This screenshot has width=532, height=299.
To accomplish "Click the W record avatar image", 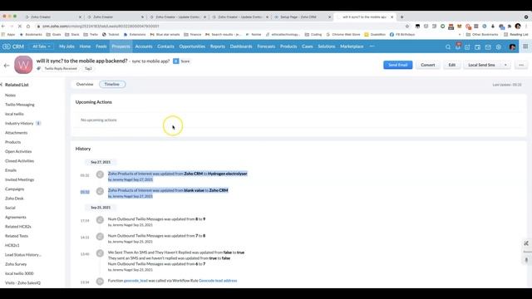I will tap(23, 65).
